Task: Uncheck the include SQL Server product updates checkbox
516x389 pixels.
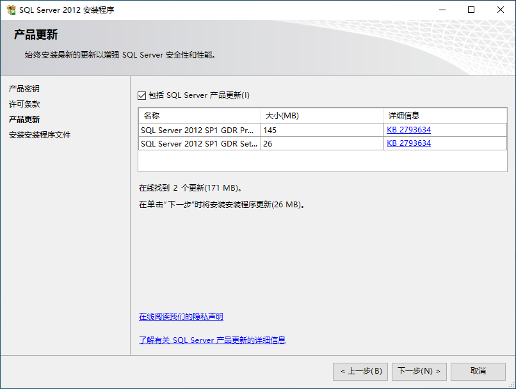Action: coord(142,96)
